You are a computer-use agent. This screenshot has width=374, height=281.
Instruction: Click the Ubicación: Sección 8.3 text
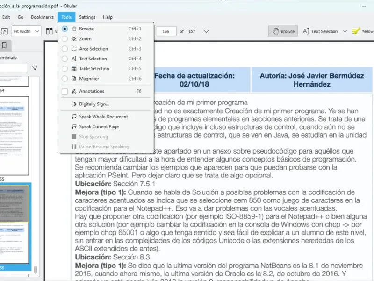tap(113, 257)
